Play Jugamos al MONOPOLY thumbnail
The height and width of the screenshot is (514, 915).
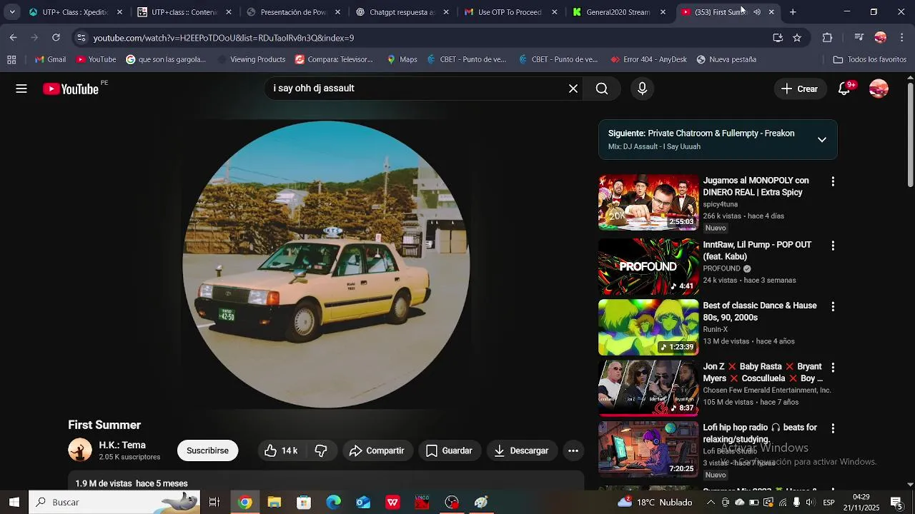(648, 202)
